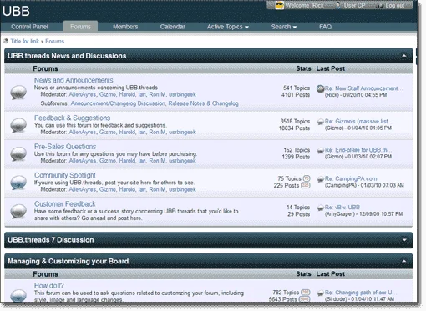Click moderator AllenAyres under News and Announcements
The height and width of the screenshot is (311, 426).
tap(83, 94)
